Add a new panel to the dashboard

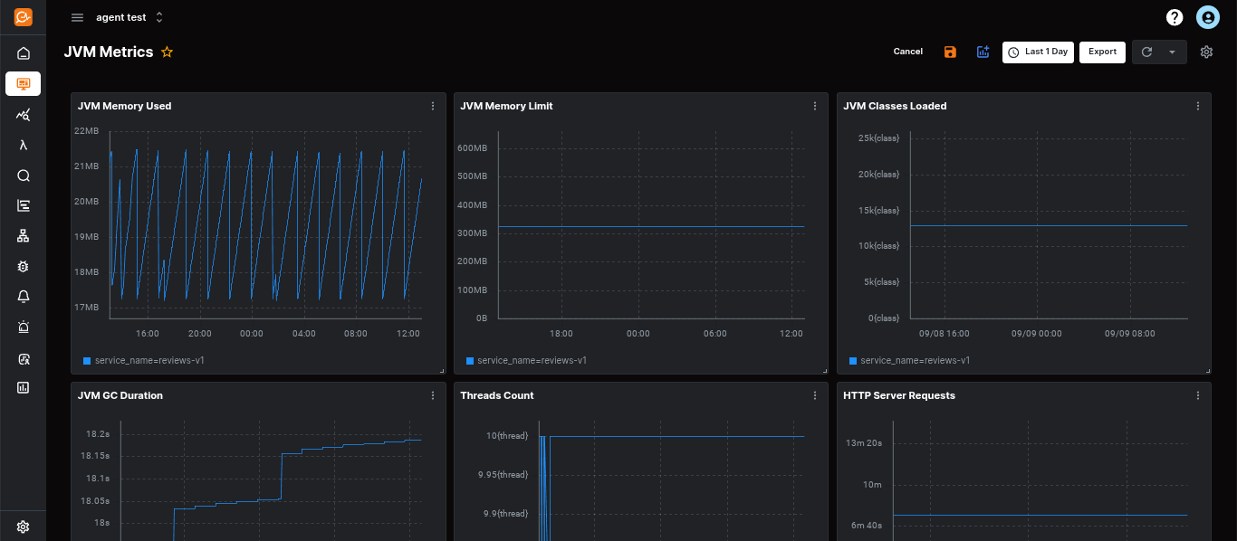tap(983, 52)
